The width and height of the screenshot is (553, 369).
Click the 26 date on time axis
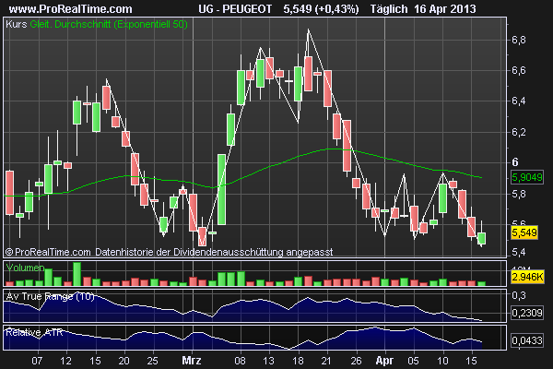click(356, 361)
